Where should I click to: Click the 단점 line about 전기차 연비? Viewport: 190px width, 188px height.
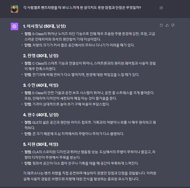click(82, 75)
